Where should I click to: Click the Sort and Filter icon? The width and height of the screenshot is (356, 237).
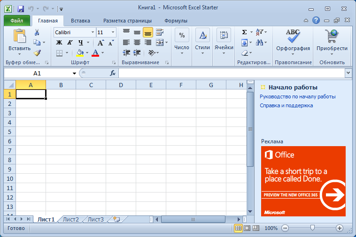[260, 32]
